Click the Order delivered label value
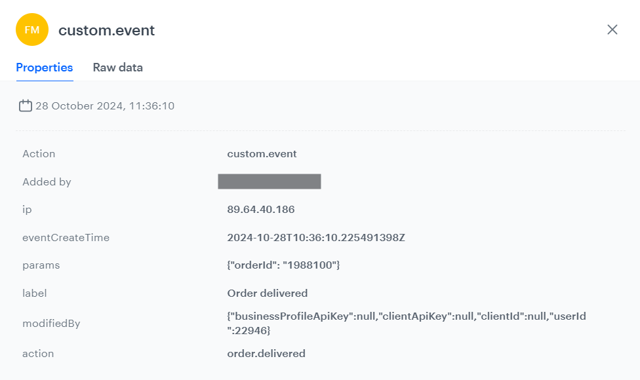 [266, 293]
